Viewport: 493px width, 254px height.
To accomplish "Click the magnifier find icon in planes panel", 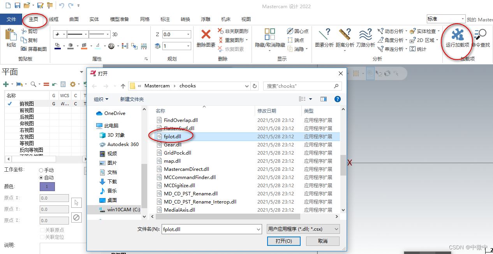I will 33,84.
